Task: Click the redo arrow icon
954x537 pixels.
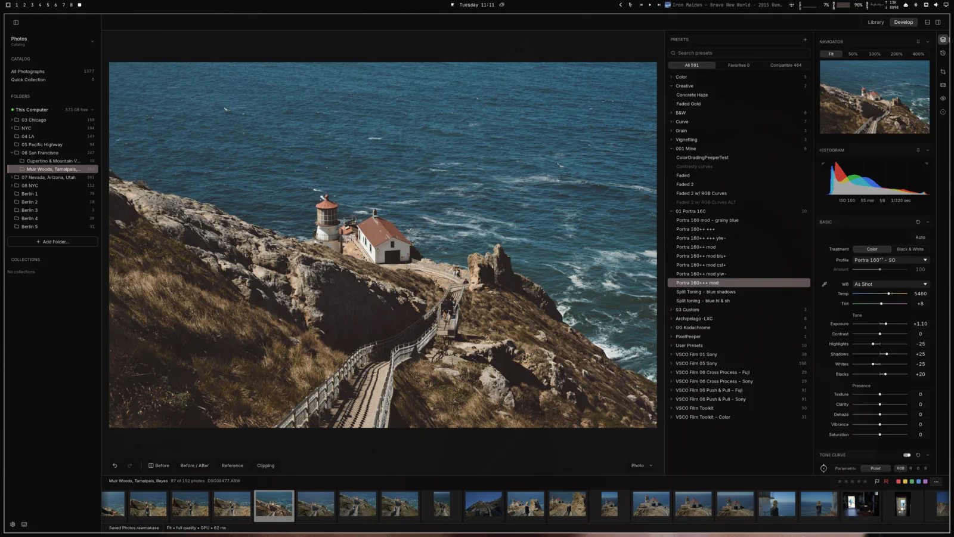Action: [x=129, y=465]
